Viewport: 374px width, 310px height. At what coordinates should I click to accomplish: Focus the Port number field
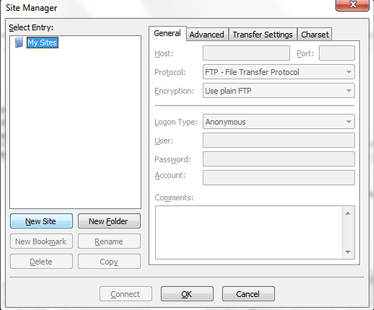coord(336,53)
